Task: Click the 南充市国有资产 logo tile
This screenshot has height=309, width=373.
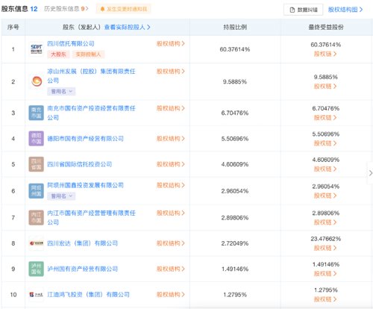Action: coord(37,113)
